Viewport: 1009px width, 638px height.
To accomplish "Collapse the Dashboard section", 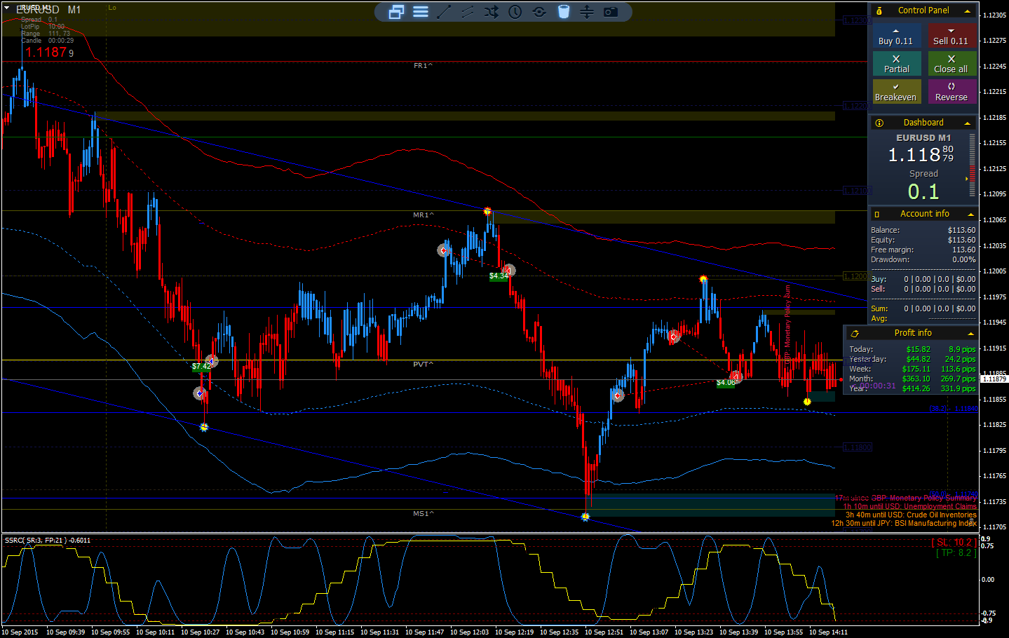I will point(968,123).
